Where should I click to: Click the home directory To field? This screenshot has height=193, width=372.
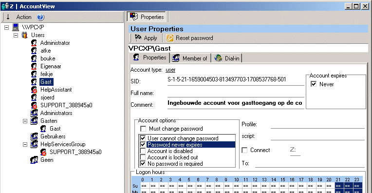(310, 163)
